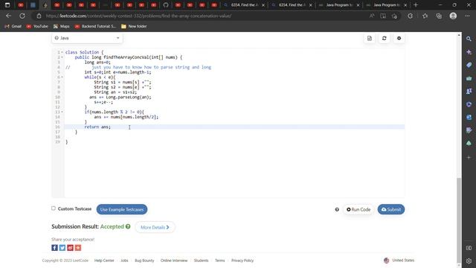Open the Maps bookmark

tap(62, 27)
